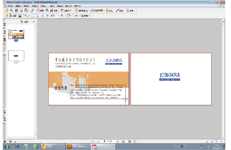Select the Hand tool icon
The width and height of the screenshot is (231, 150).
[6, 16]
